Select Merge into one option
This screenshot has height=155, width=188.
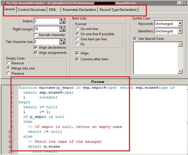[x=8, y=68]
